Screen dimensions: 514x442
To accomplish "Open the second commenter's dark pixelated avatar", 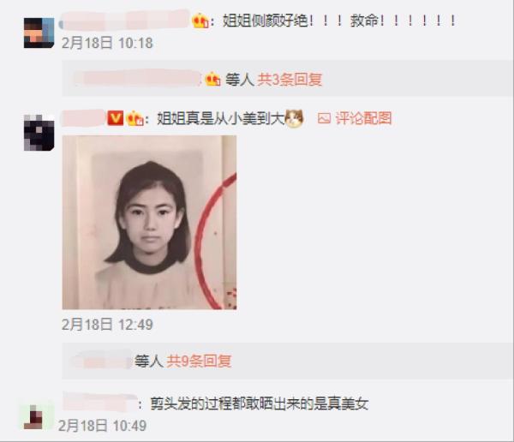I will (x=39, y=133).
